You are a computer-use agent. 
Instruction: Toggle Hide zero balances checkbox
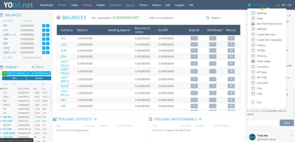pyautogui.click(x=145, y=18)
